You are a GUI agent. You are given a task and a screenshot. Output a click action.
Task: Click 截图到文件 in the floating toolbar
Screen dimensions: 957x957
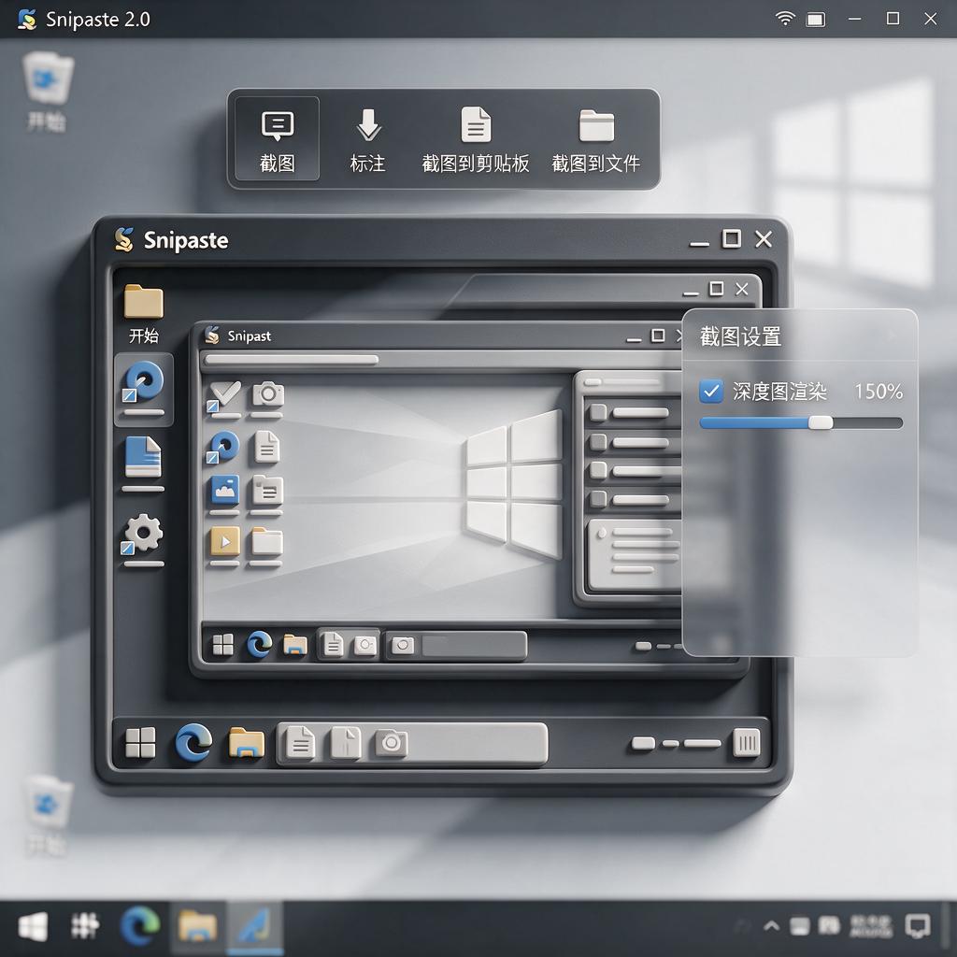595,140
